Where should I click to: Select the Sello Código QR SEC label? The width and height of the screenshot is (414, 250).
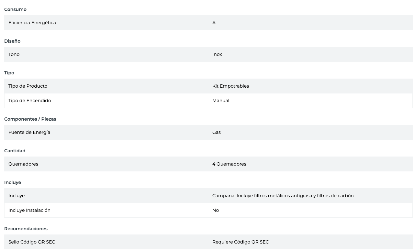pyautogui.click(x=32, y=242)
